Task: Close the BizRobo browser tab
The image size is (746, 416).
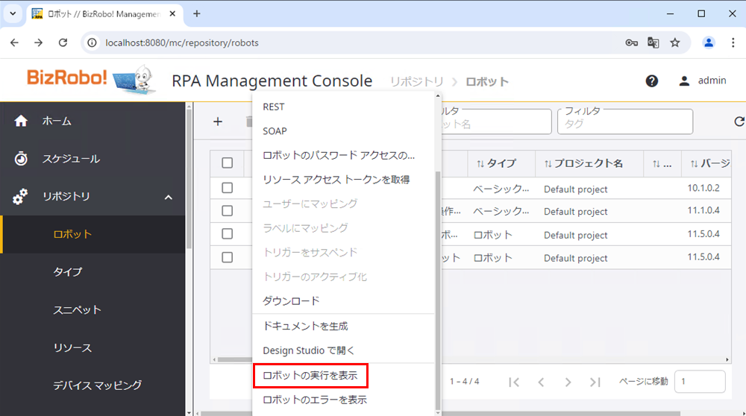Action: [172, 13]
